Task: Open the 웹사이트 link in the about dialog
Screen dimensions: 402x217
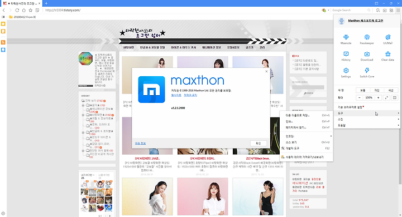Action: coord(176,95)
